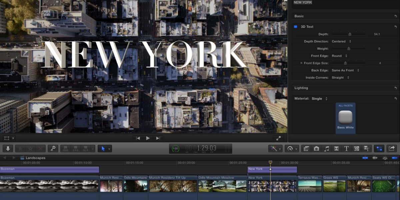The height and width of the screenshot is (200, 400).
Task: Click the share project icon
Action: click(x=392, y=149)
